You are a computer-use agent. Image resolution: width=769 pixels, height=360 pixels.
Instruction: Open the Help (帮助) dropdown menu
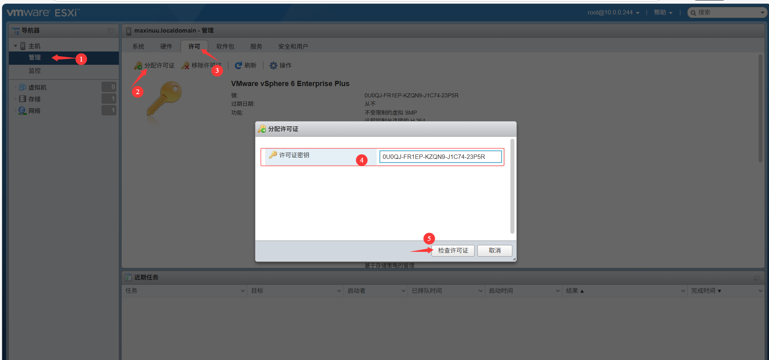[x=663, y=13]
